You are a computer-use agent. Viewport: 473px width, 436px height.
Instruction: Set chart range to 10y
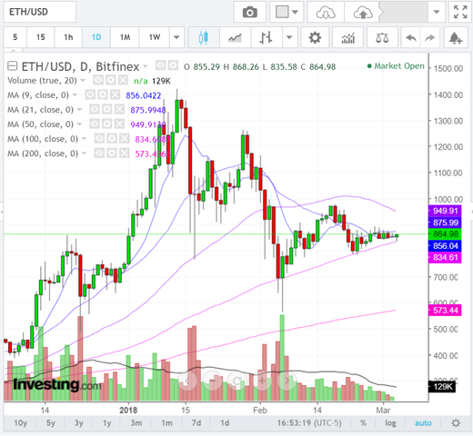tap(20, 423)
